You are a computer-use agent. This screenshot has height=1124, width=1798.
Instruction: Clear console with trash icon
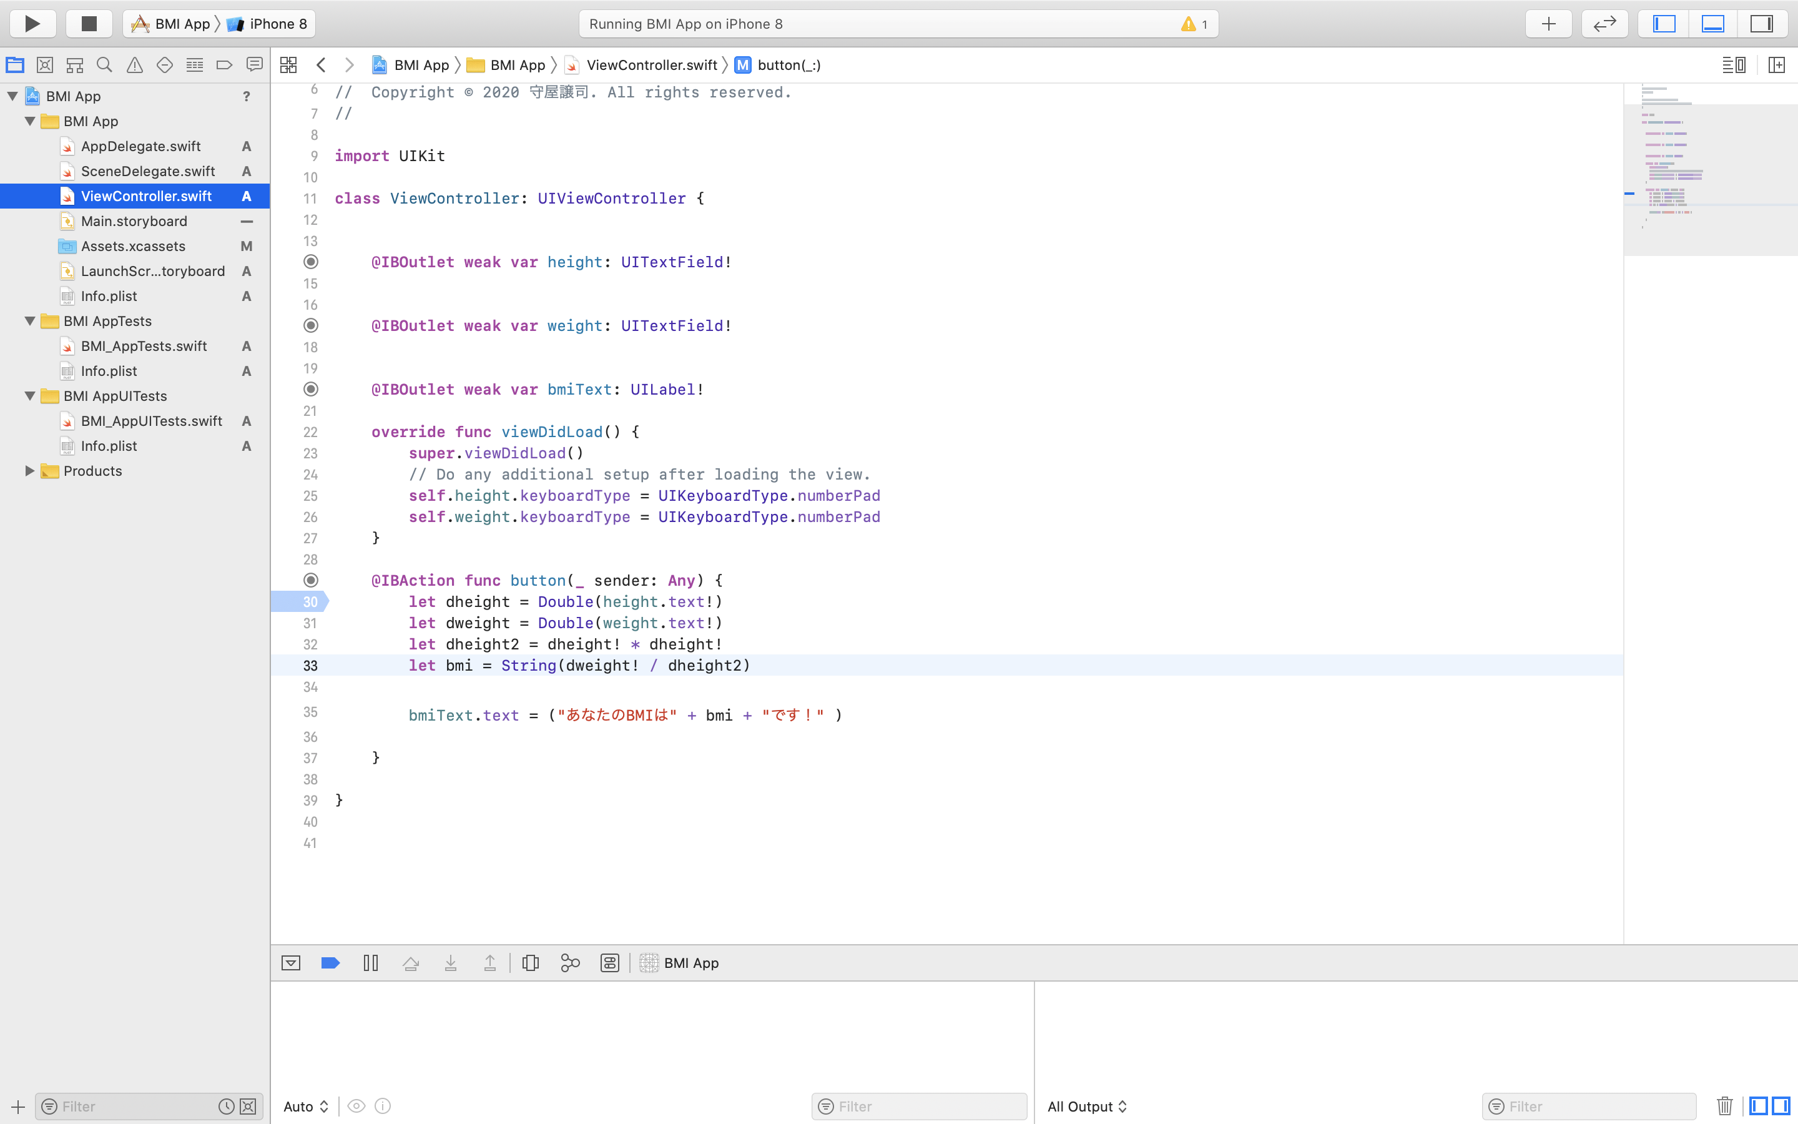1724,1106
